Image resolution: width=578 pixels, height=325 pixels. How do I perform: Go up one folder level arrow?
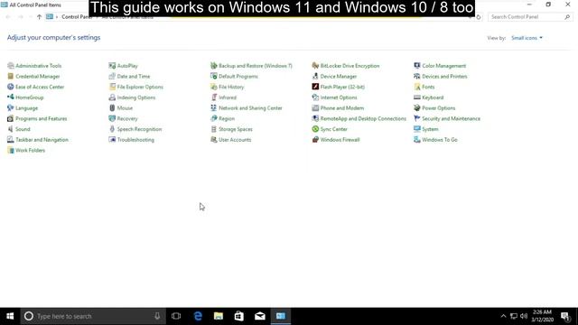[39, 17]
